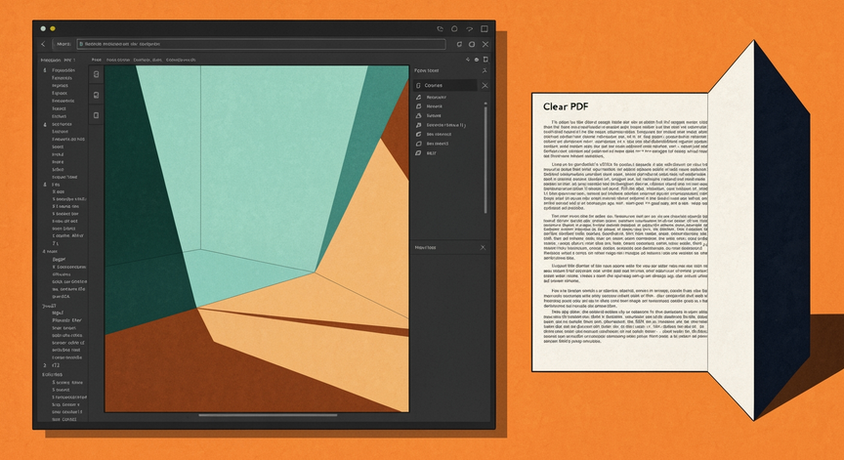Click the top icon in the canvas side strip
This screenshot has height=460, width=844.
tap(97, 74)
